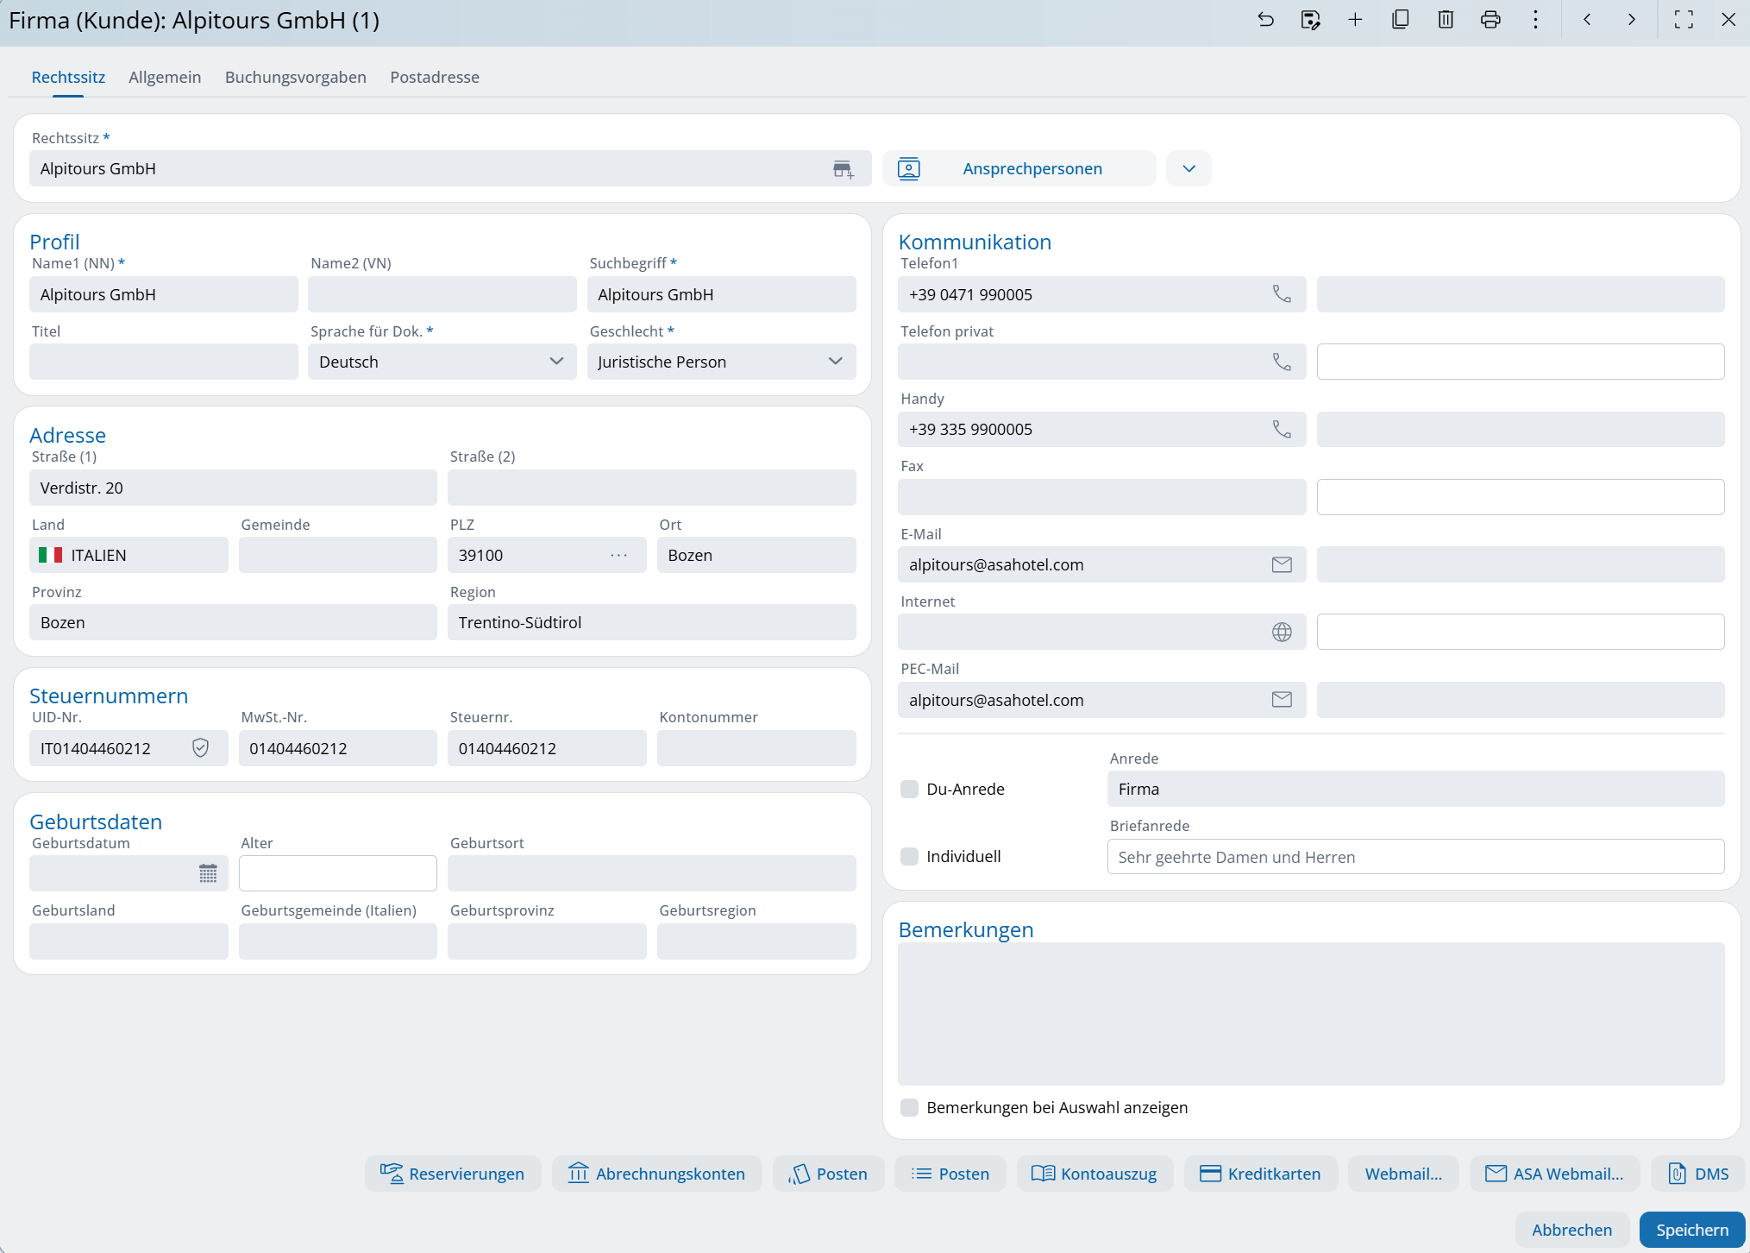Click the envelope icon in E-Mail field
The height and width of the screenshot is (1253, 1750).
[1282, 564]
